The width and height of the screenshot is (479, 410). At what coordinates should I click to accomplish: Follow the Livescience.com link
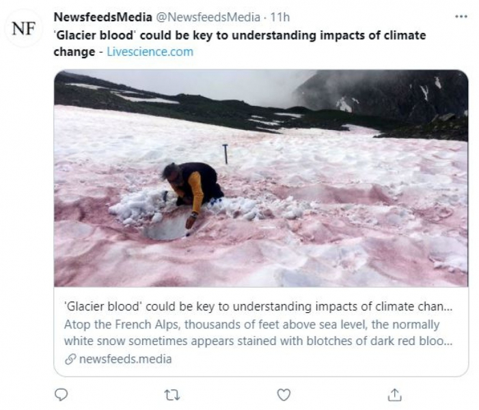pyautogui.click(x=150, y=51)
